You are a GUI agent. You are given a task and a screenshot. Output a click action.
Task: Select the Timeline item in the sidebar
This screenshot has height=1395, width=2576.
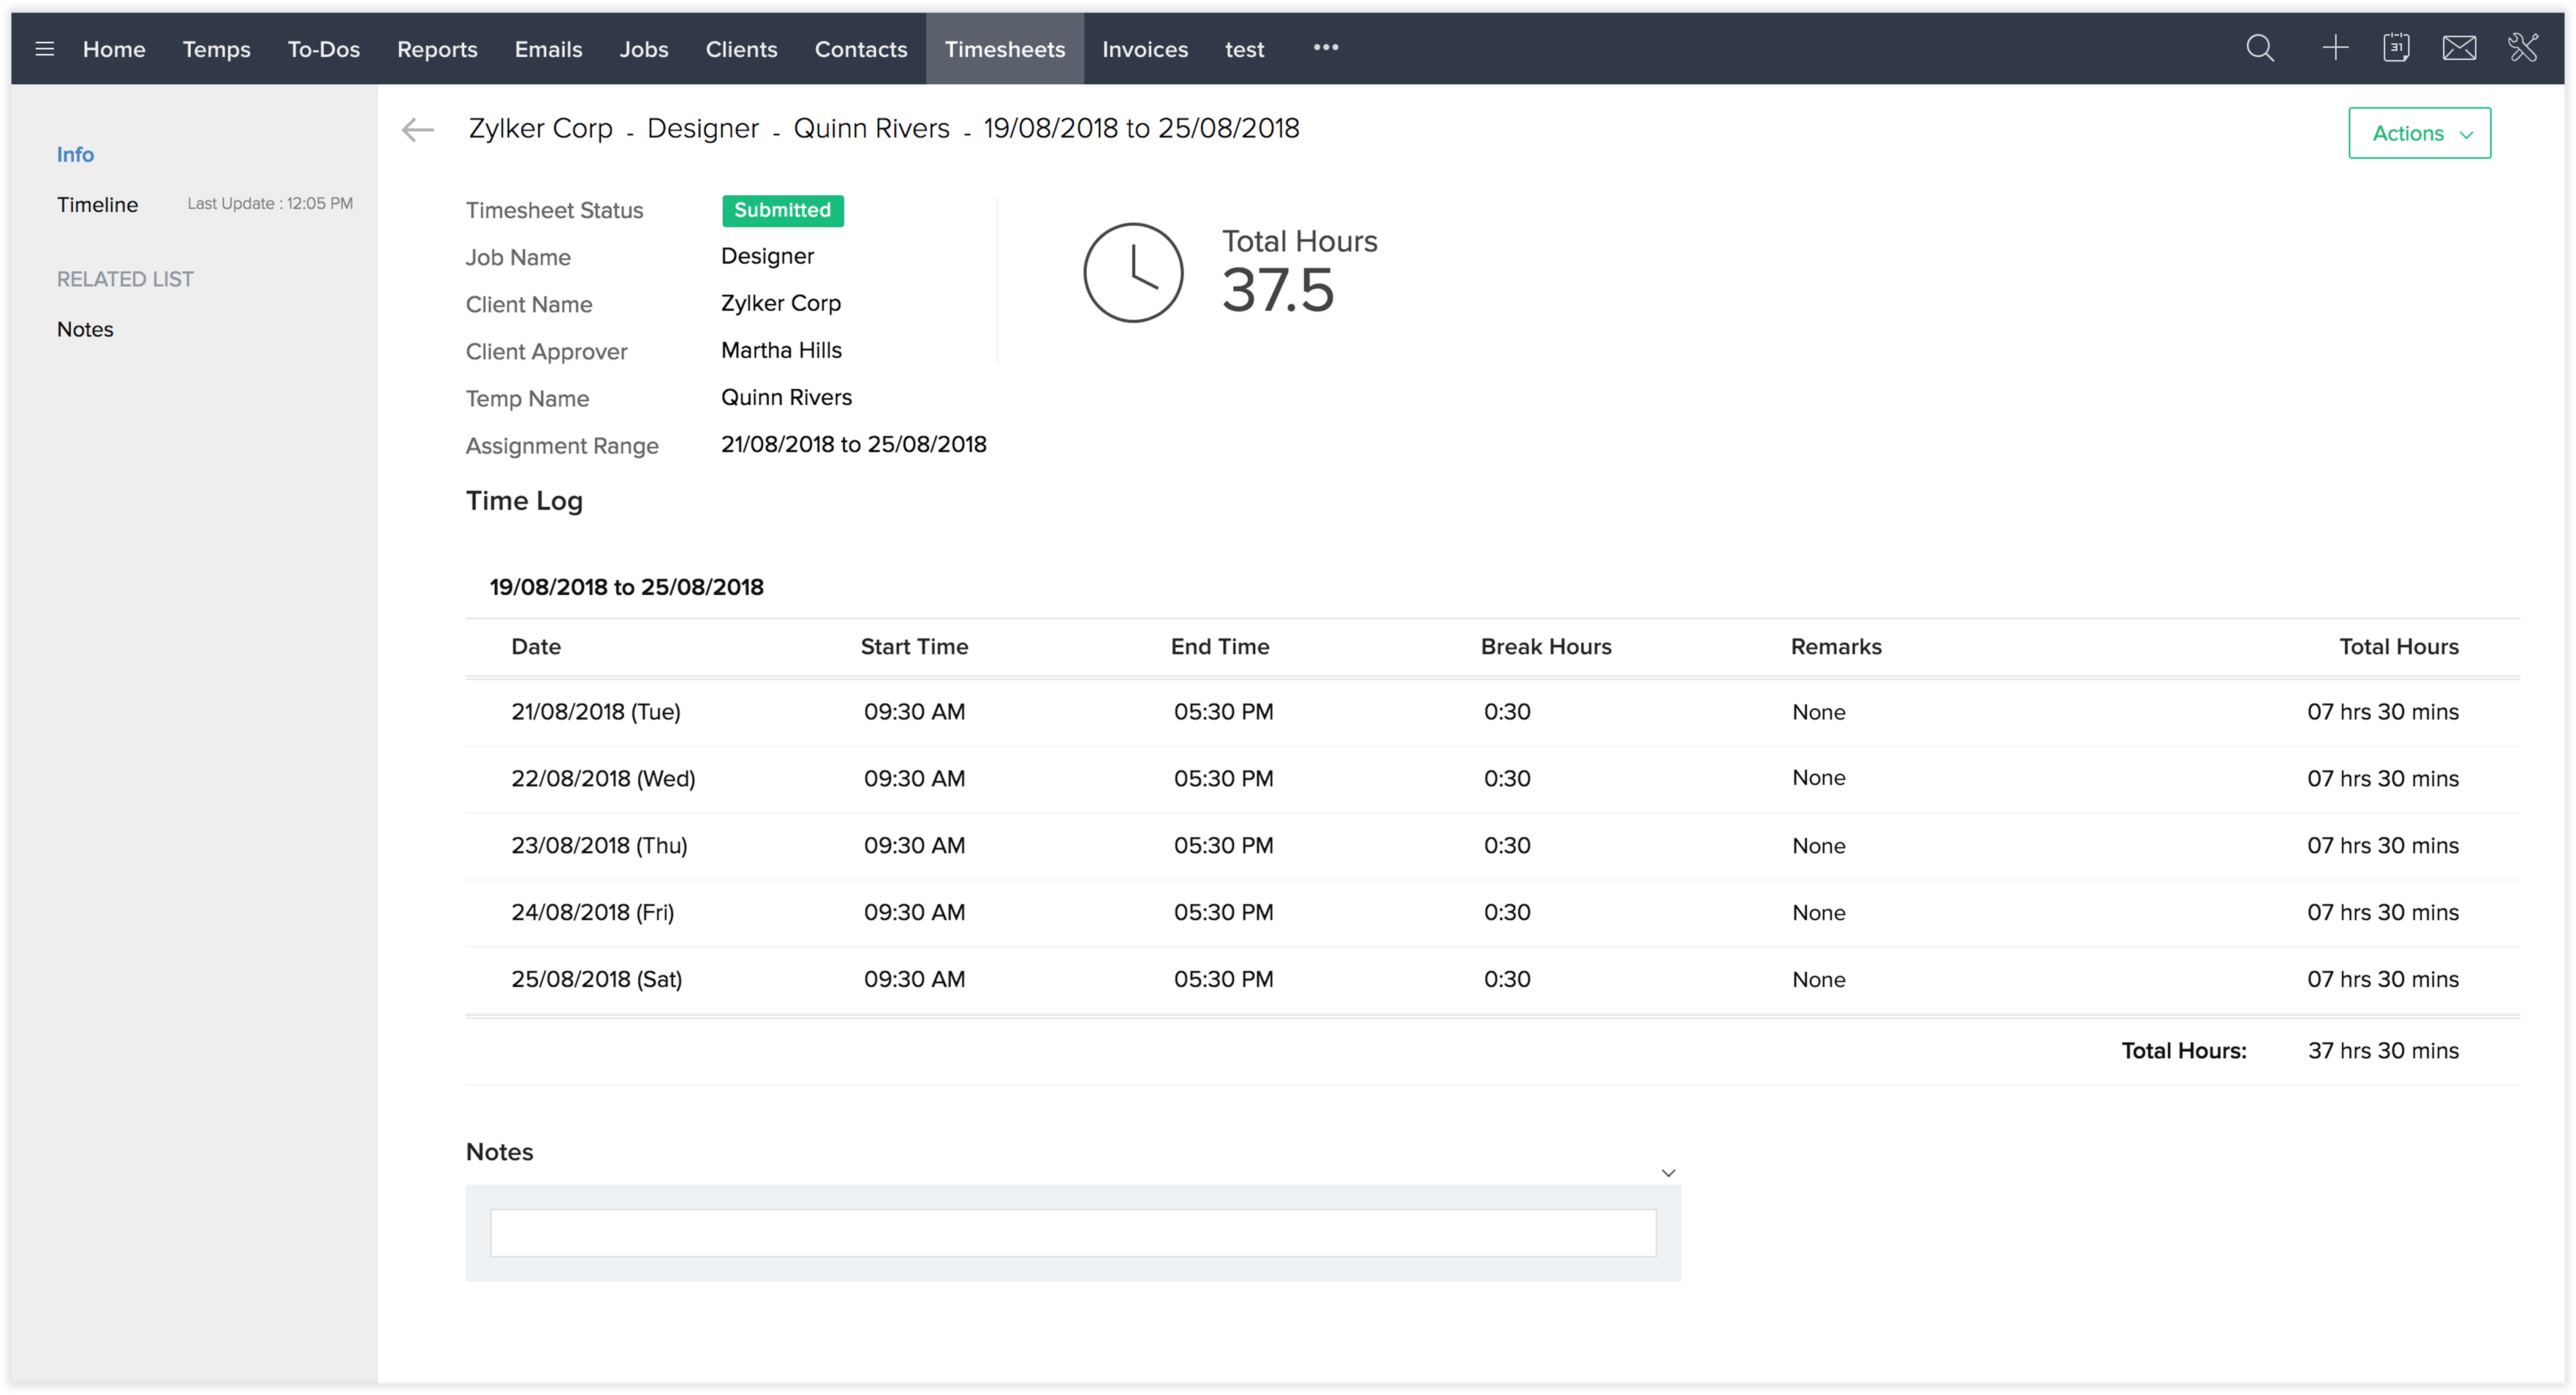(97, 204)
